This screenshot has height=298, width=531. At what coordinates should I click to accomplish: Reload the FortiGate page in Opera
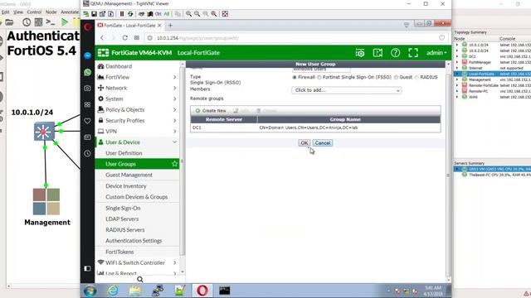(125, 38)
